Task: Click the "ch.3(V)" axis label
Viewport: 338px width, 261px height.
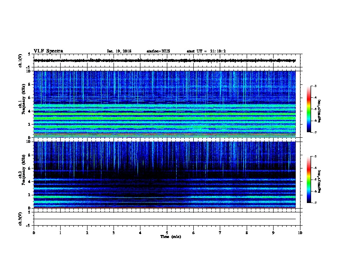Action: [20, 219]
